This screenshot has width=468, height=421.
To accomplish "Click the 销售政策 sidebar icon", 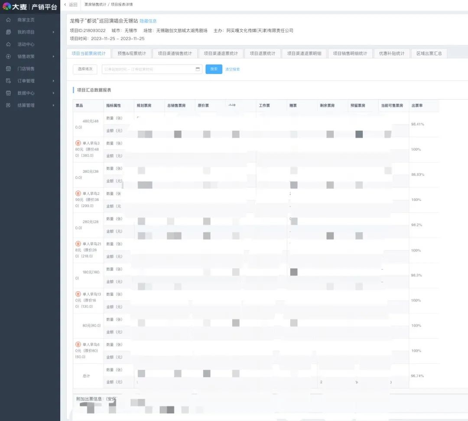I will click(8, 56).
